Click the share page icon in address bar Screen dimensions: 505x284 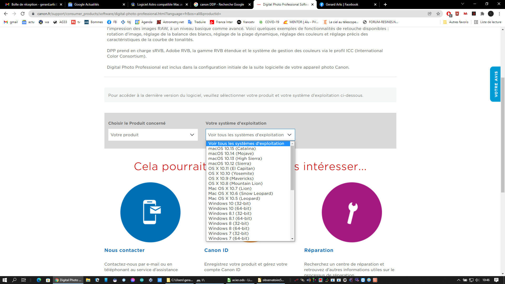point(430,14)
